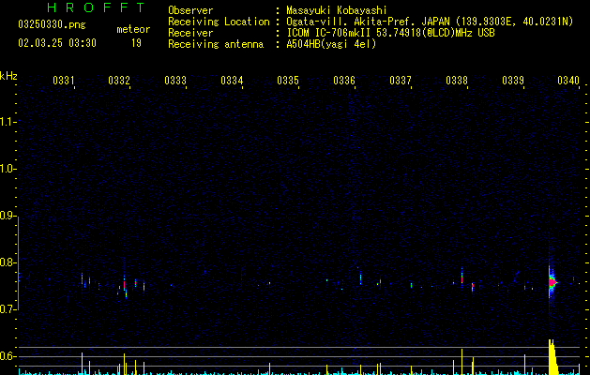Viewport: 590px width, 375px height.
Task: Click the tall yellow intensity peak before 0340
Action: pos(552,357)
